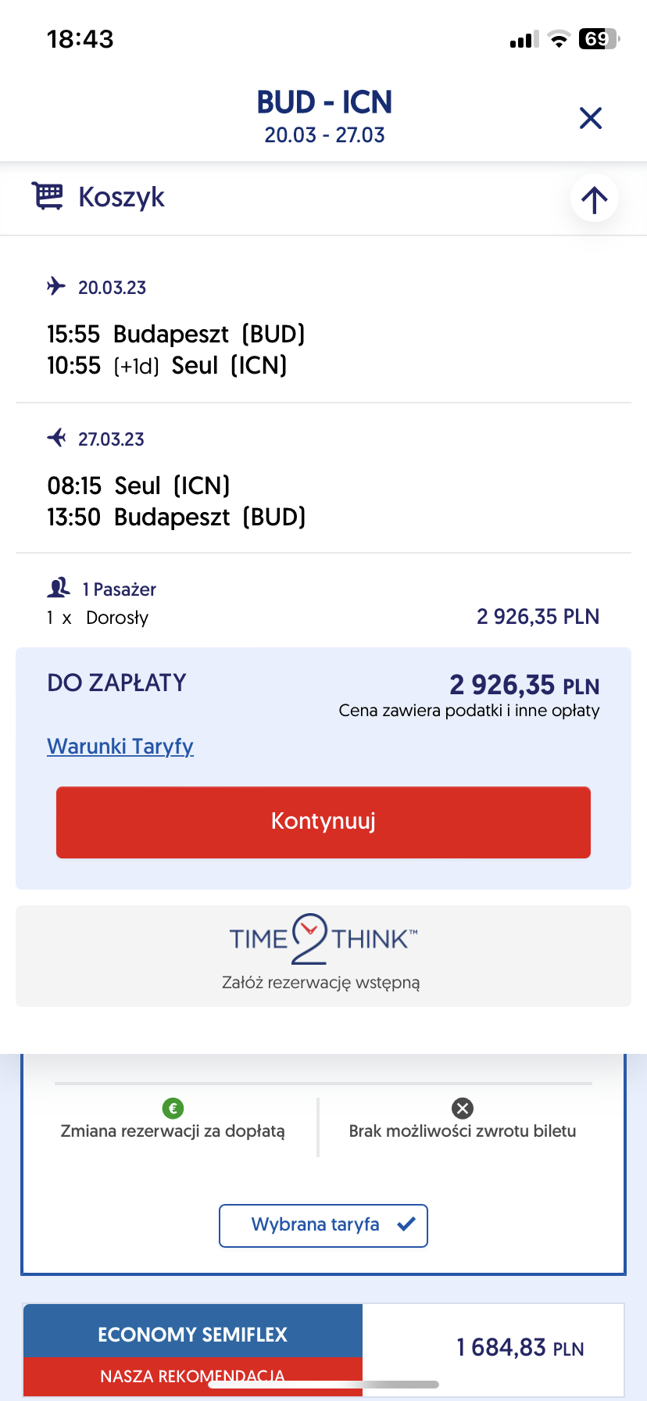Tap the 27.03.23 return date
This screenshot has width=647, height=1401.
pos(112,439)
